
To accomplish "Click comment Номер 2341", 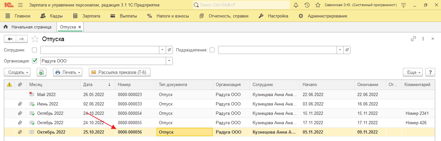I will point(417,113).
